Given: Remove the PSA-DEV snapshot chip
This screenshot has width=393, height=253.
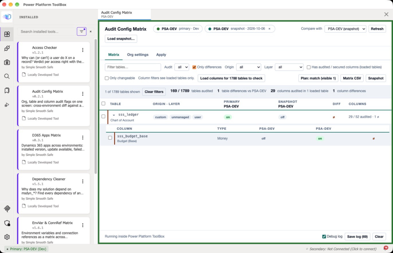Looking at the screenshot, I should (x=269, y=29).
